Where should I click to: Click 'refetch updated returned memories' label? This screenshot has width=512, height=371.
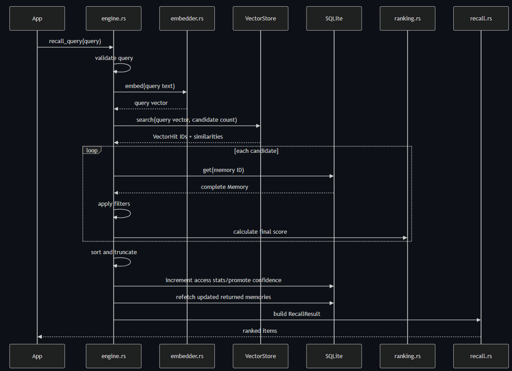coord(223,297)
